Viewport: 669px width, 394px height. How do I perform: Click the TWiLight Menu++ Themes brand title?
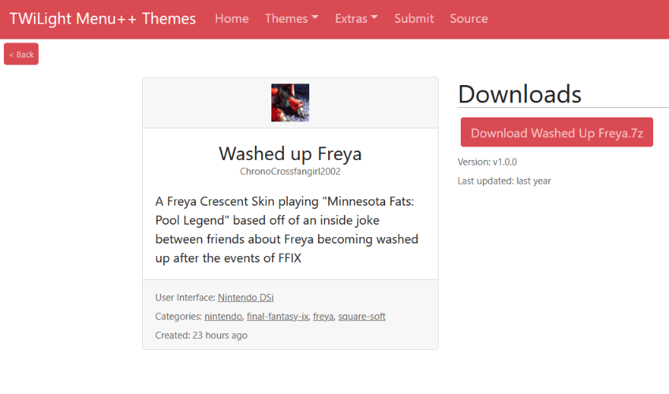103,19
